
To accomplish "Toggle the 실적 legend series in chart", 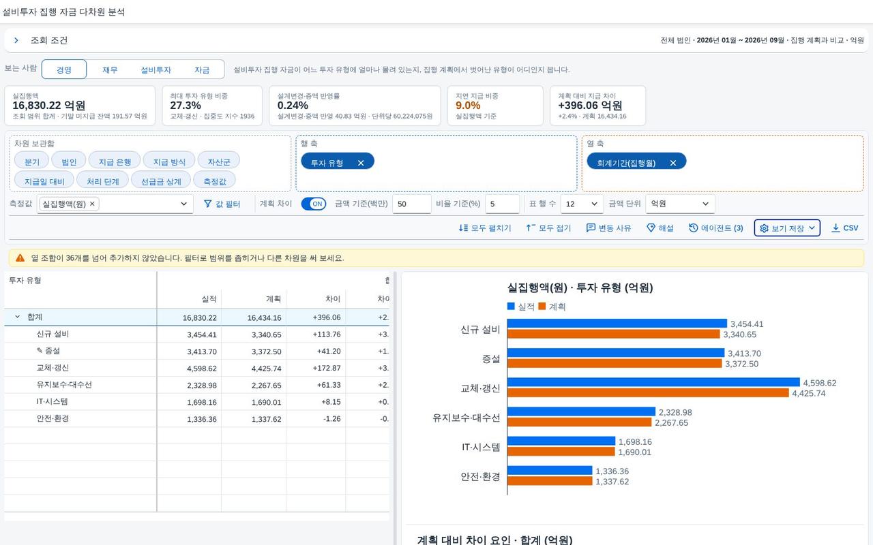I will click(521, 307).
